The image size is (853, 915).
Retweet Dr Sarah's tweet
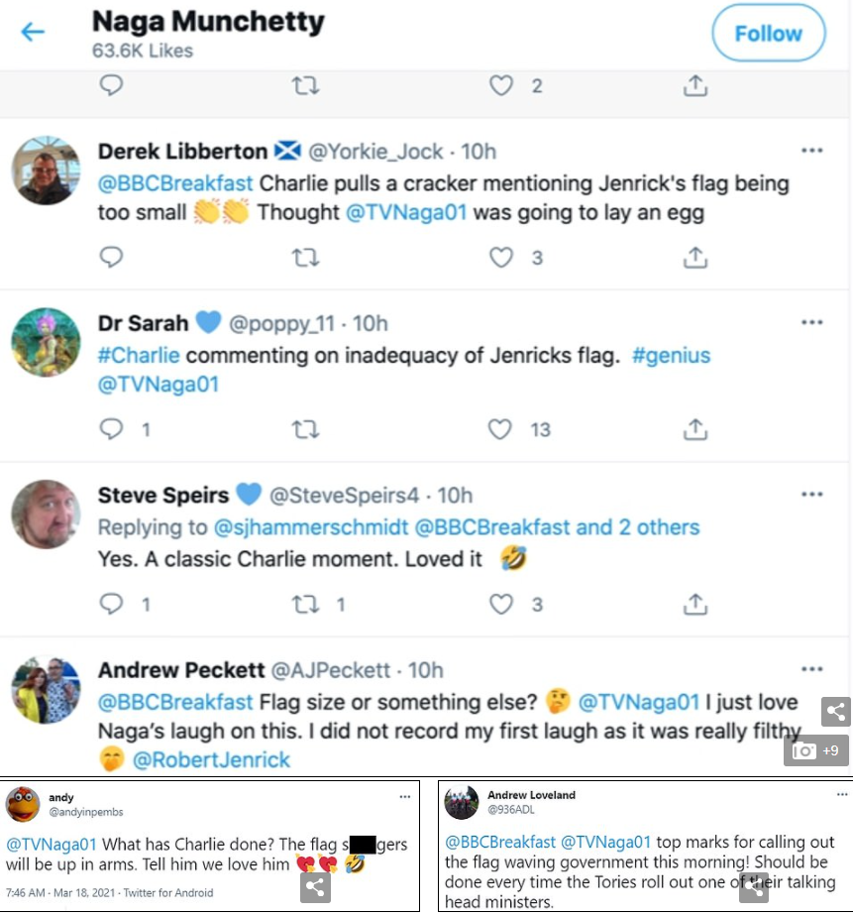coord(306,429)
